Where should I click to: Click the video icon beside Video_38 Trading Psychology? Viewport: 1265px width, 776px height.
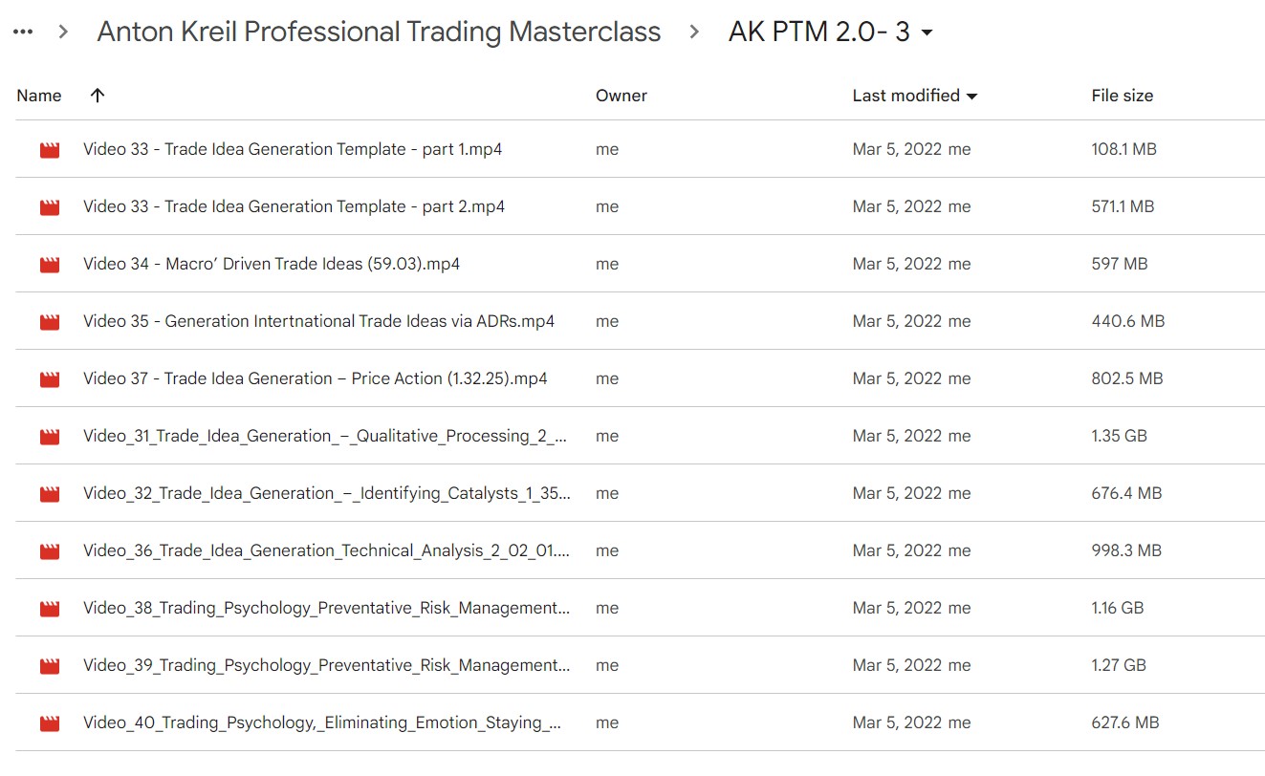49,608
